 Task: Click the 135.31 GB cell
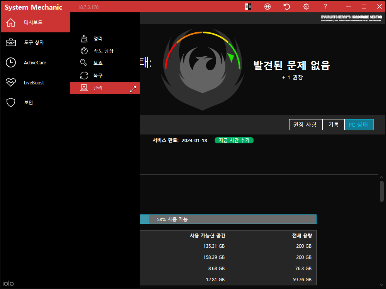pos(214,246)
